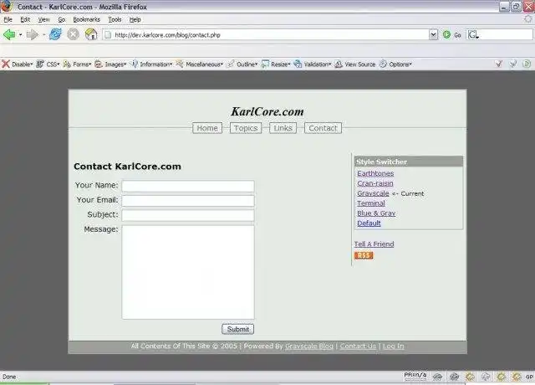Click the Style Switcher panel header
Image resolution: width=535 pixels, height=385 pixels.
(x=409, y=162)
